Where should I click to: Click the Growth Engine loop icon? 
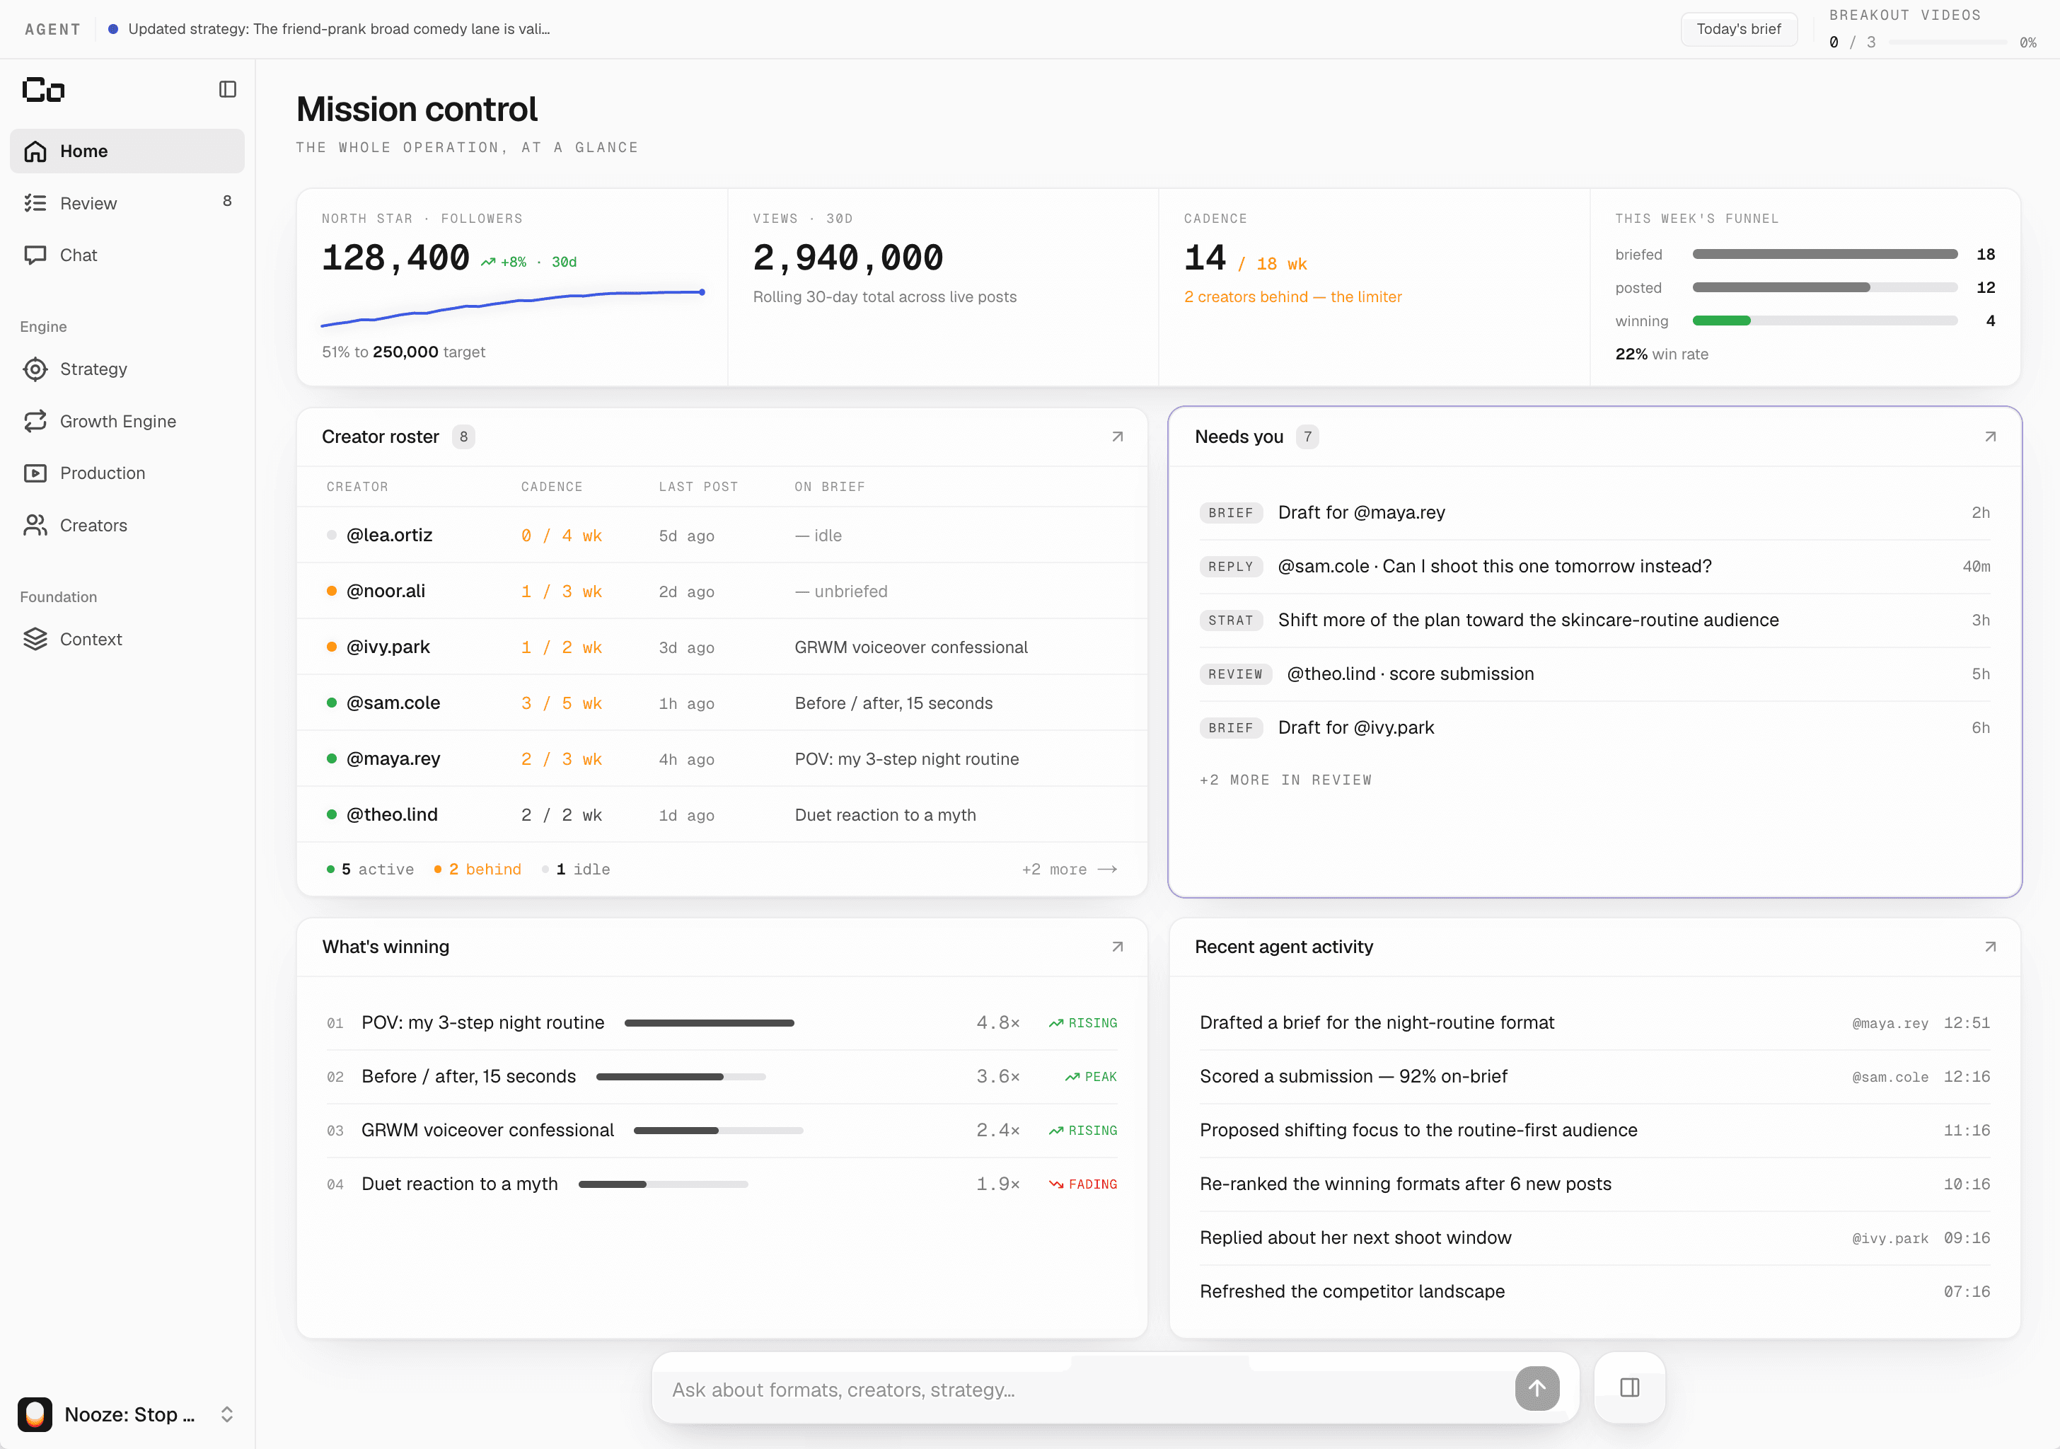point(35,421)
